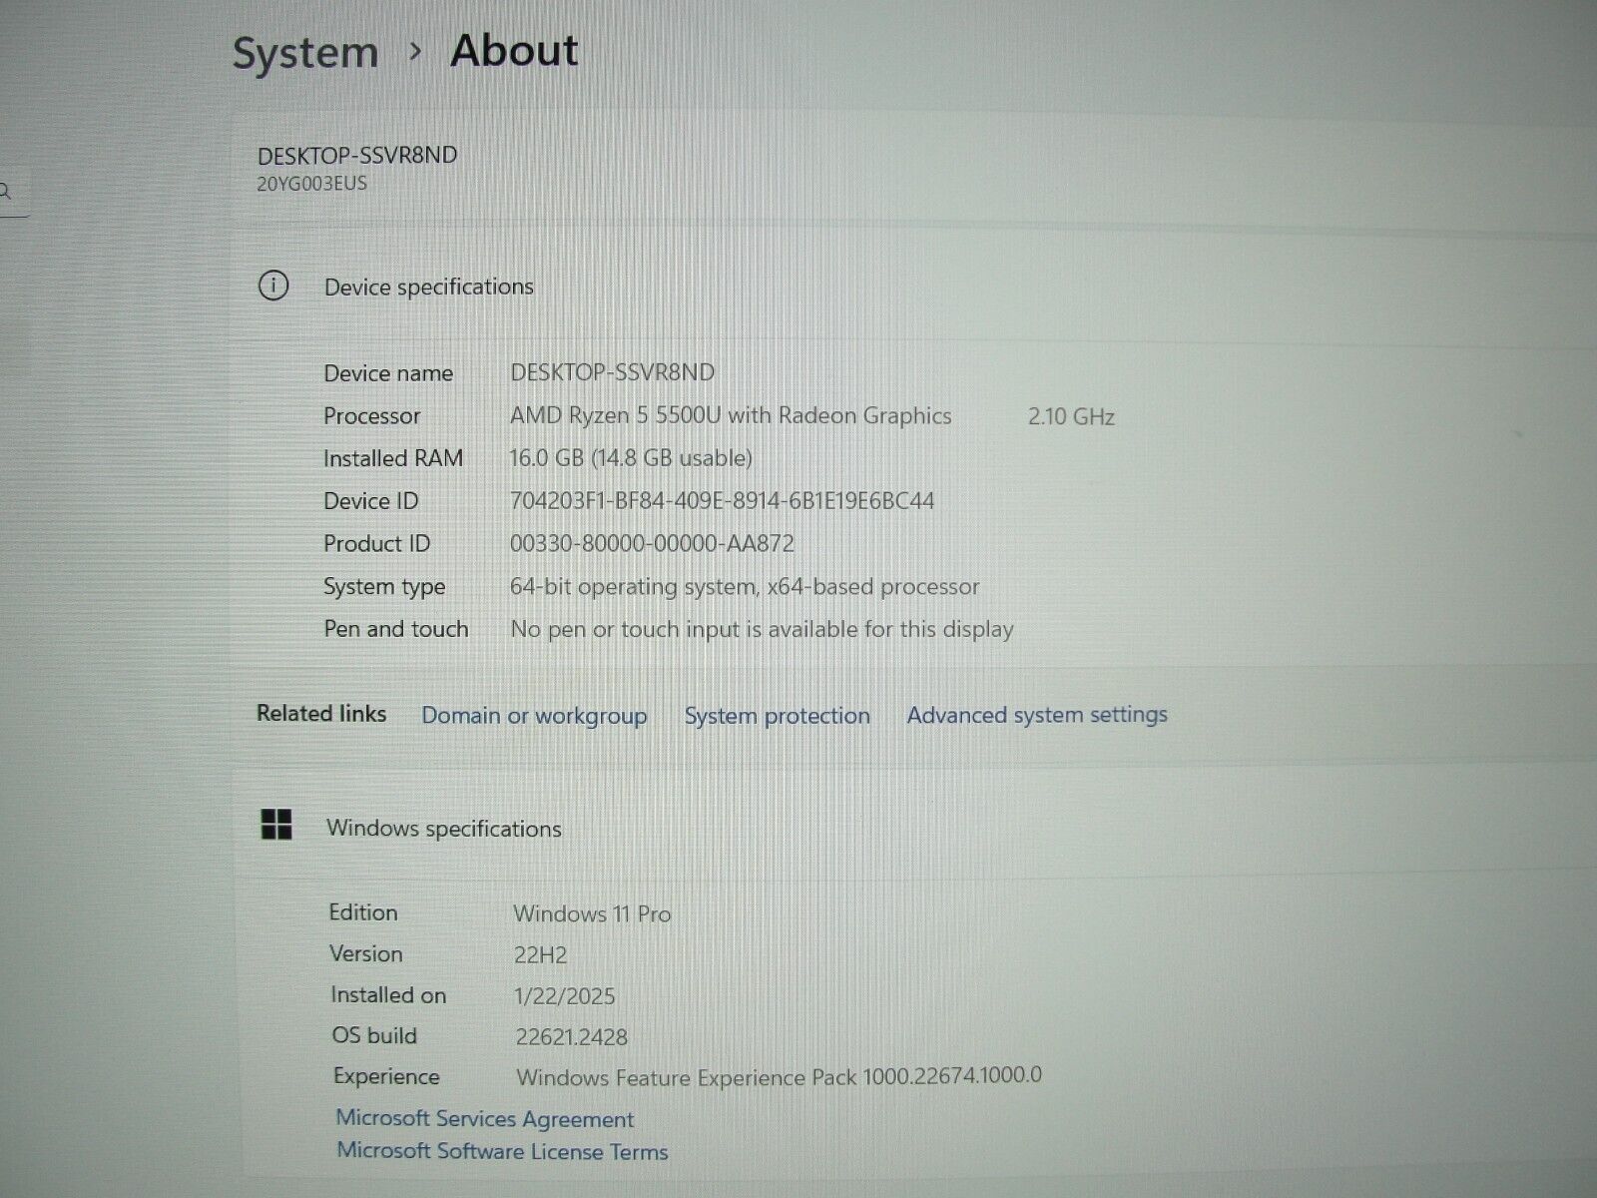Open System protection link
Viewport: 1597px width, 1198px height.
click(x=777, y=716)
